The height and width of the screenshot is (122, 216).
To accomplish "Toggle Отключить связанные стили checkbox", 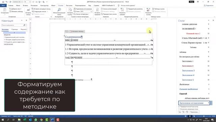I will point(179,109).
